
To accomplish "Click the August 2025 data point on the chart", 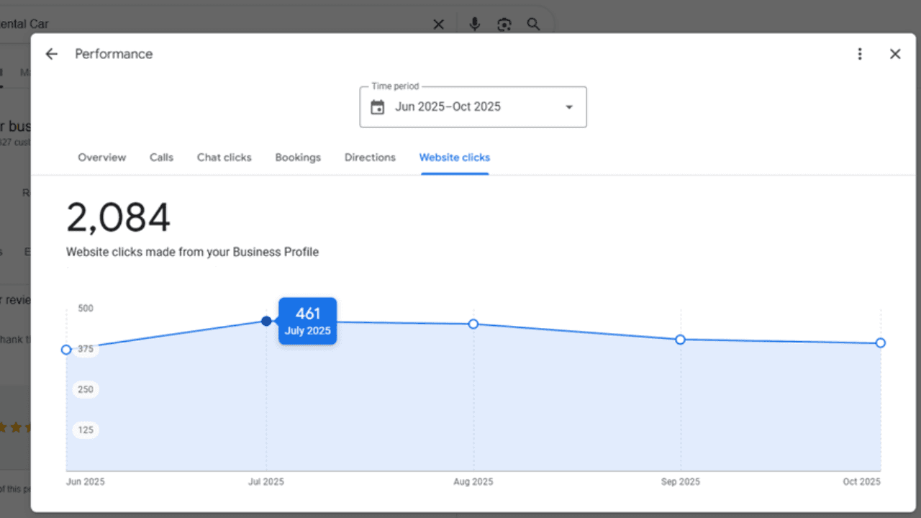I will pyautogui.click(x=473, y=324).
